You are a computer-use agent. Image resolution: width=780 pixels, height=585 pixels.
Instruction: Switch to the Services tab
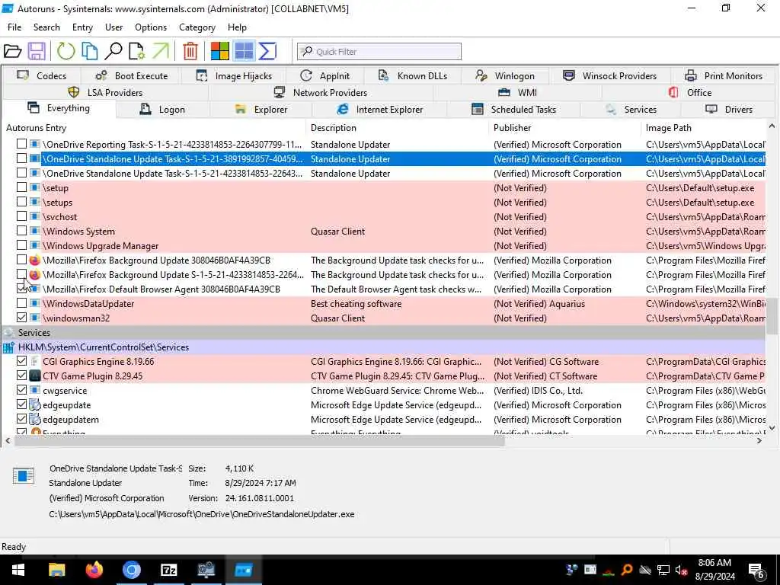click(x=631, y=110)
